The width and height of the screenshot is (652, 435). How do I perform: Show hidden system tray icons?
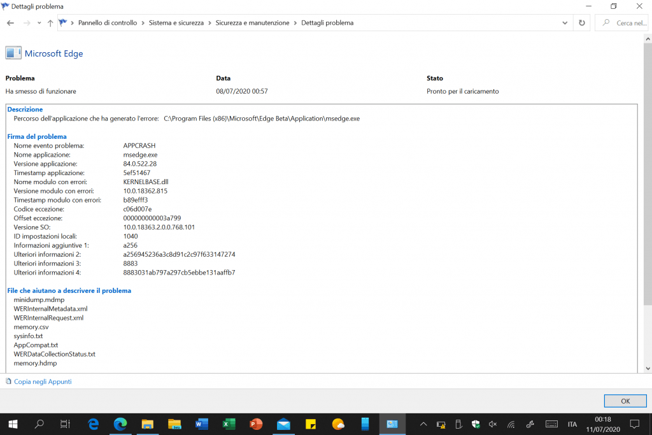pyautogui.click(x=423, y=424)
